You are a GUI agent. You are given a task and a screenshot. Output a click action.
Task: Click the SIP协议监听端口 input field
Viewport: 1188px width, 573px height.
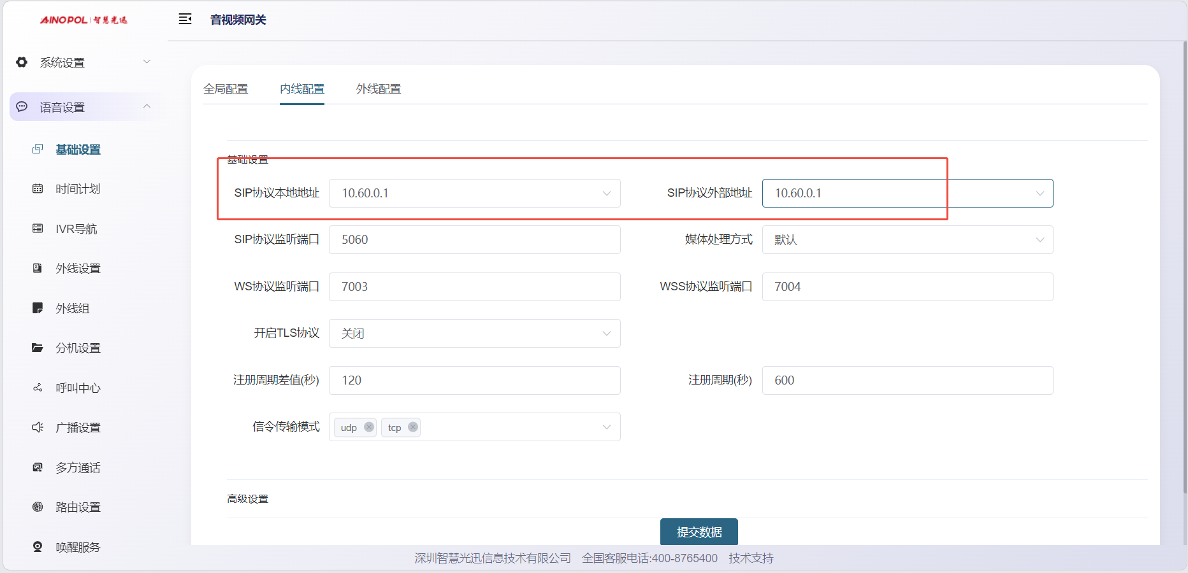click(x=474, y=240)
